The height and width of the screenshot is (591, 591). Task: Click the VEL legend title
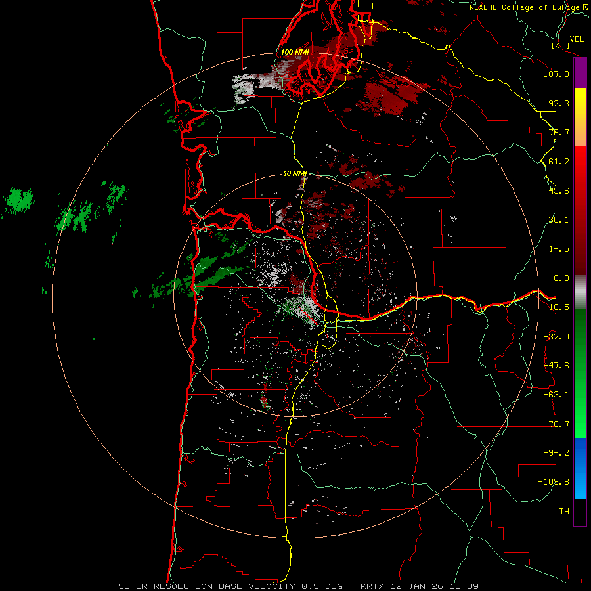[577, 39]
